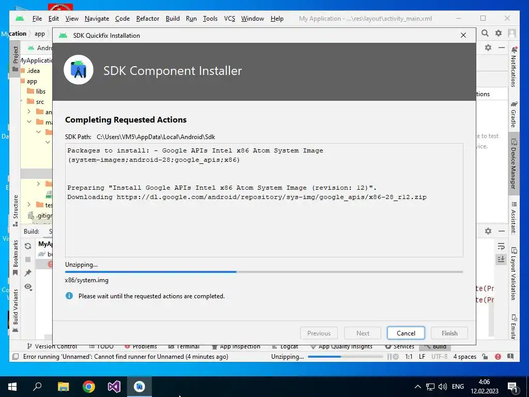This screenshot has height=397, width=529.
Task: Open the Layout Validation side tab
Action: [514, 273]
